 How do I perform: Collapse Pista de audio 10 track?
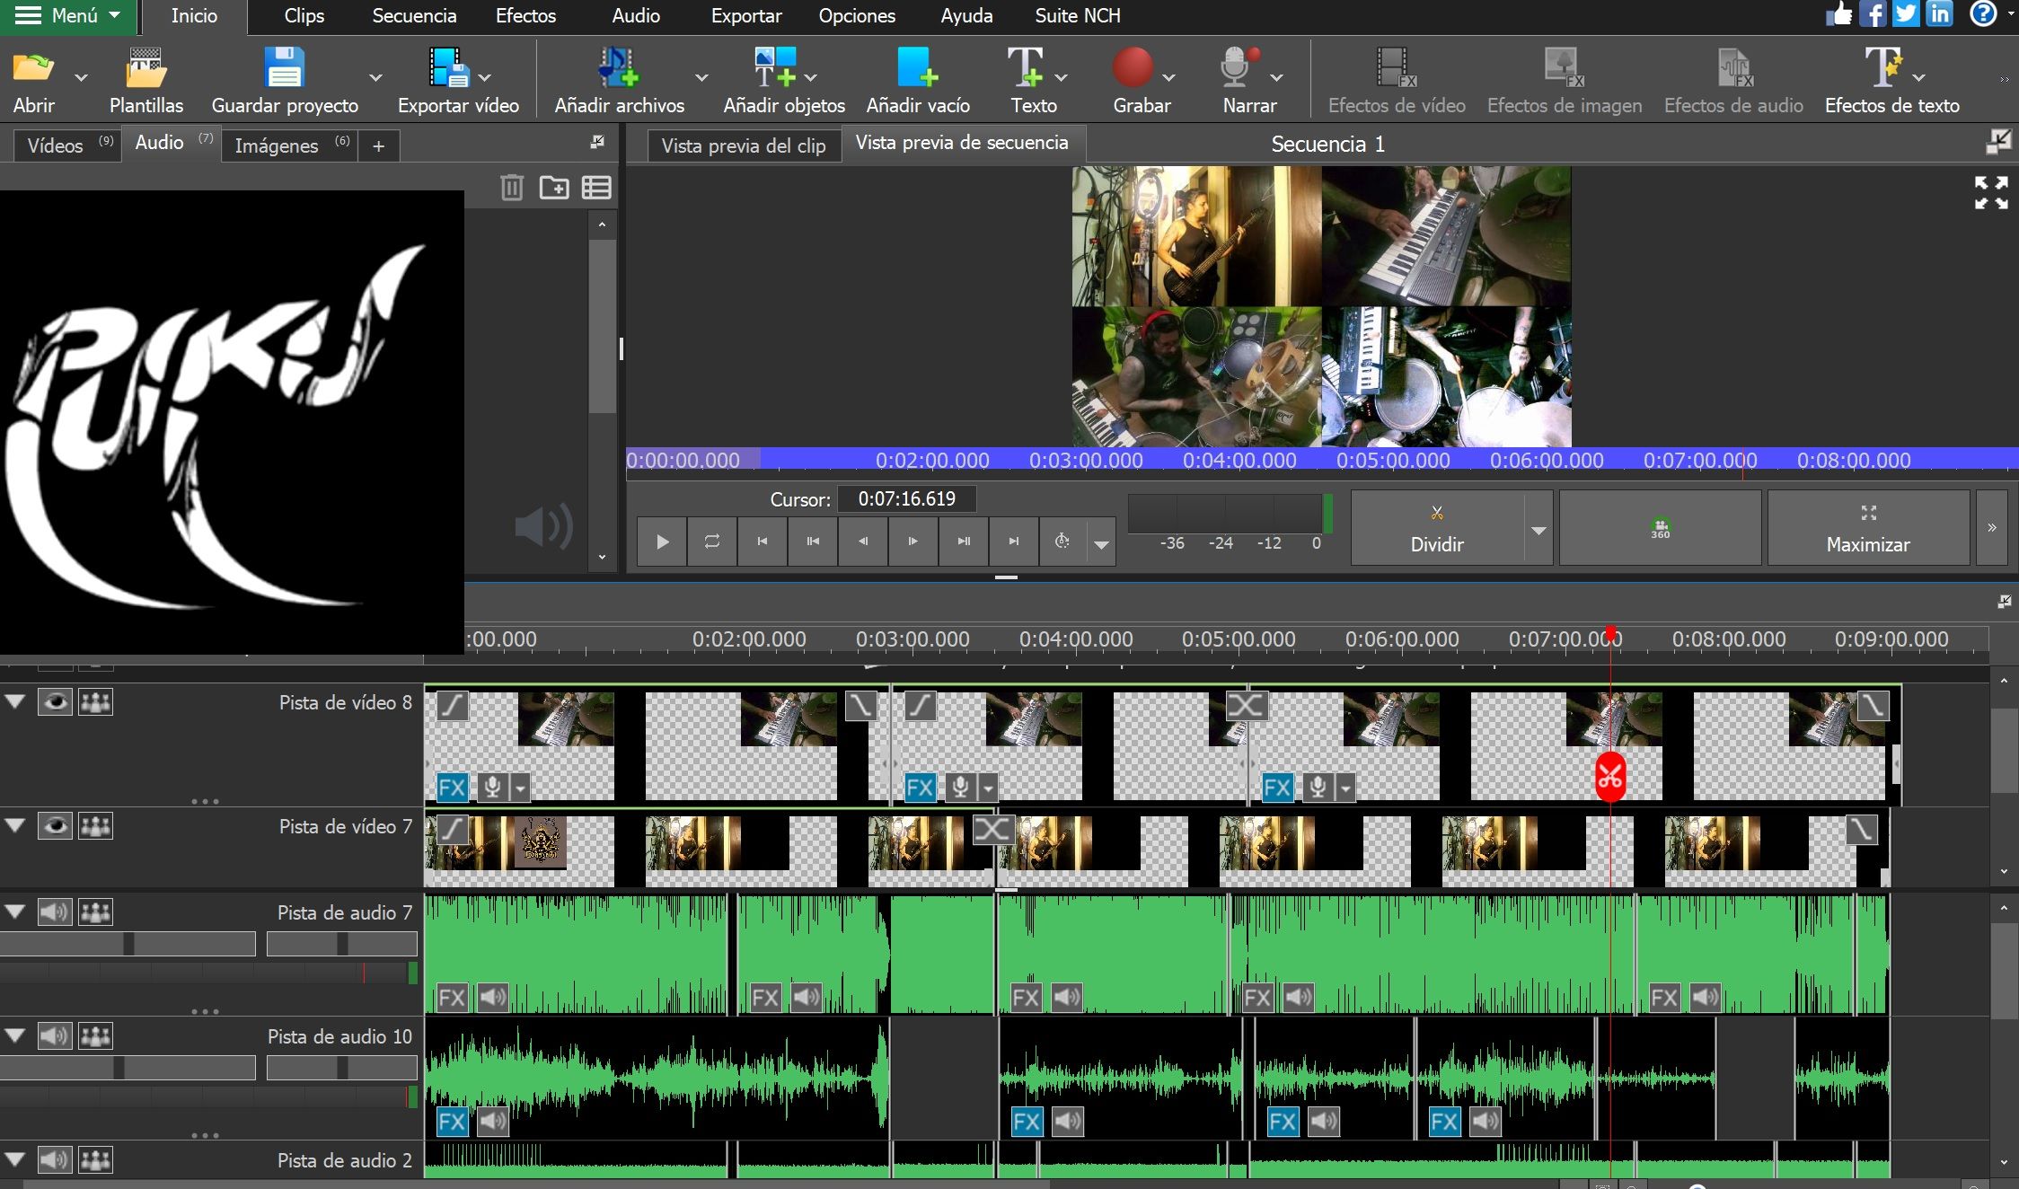point(15,1036)
